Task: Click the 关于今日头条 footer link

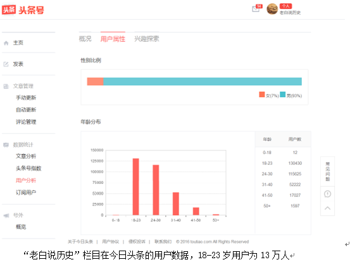Action: coord(80,242)
